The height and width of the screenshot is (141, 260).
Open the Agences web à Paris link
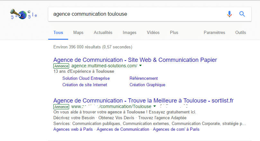click(x=73, y=129)
